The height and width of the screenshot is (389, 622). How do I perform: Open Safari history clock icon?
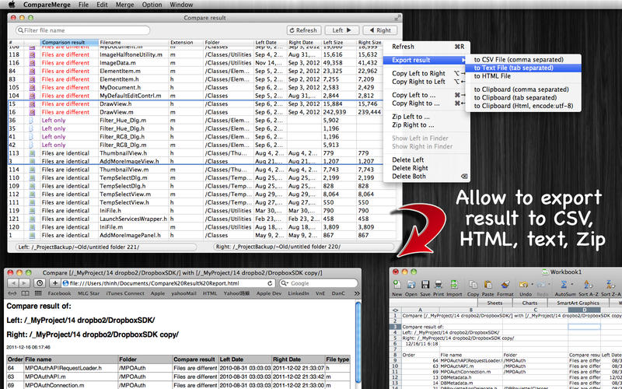40,283
